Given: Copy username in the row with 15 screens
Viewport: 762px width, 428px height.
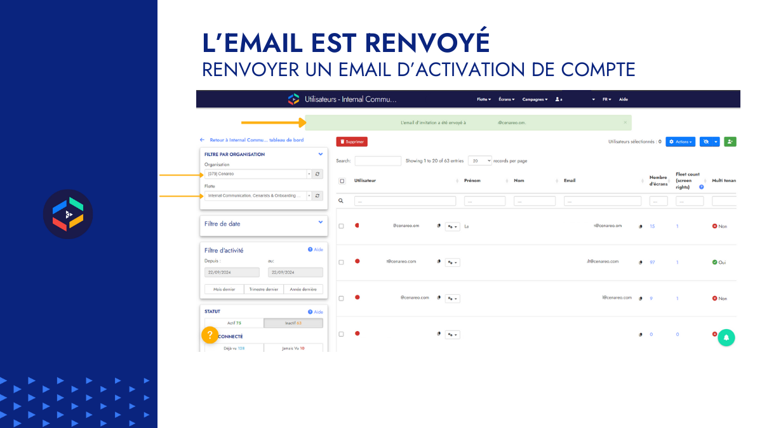Looking at the screenshot, I should (439, 226).
